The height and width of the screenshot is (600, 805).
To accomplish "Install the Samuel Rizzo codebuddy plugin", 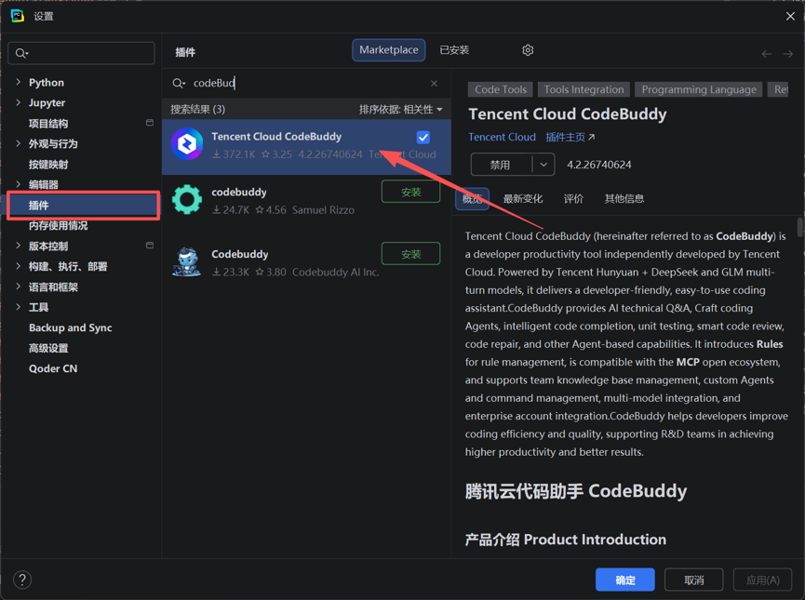I will tap(410, 192).
